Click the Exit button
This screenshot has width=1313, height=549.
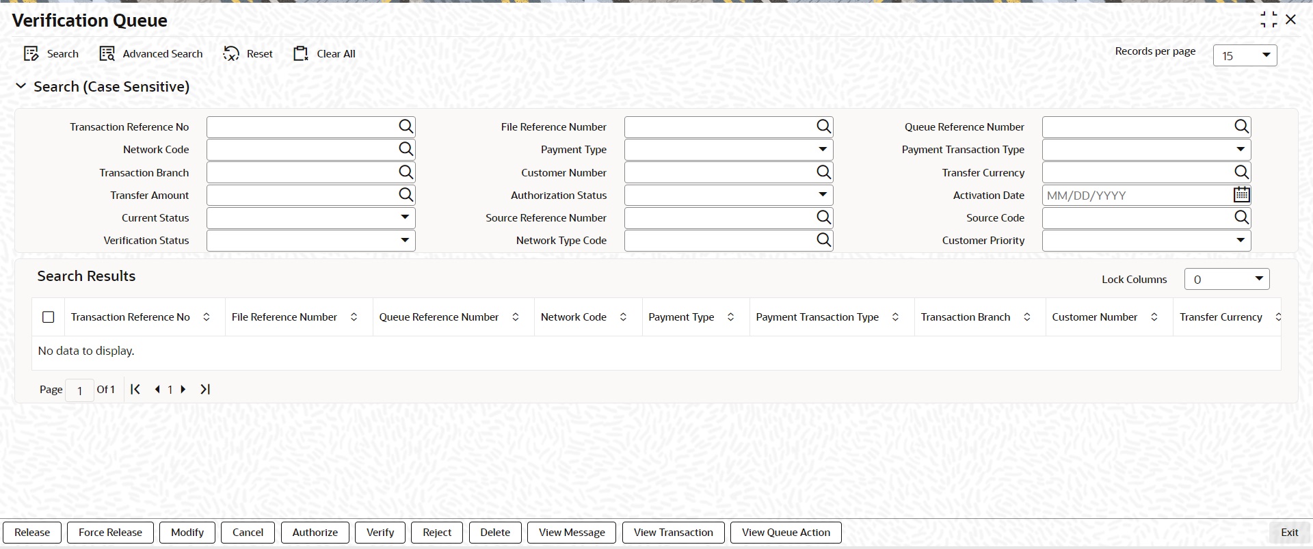pyautogui.click(x=1289, y=533)
